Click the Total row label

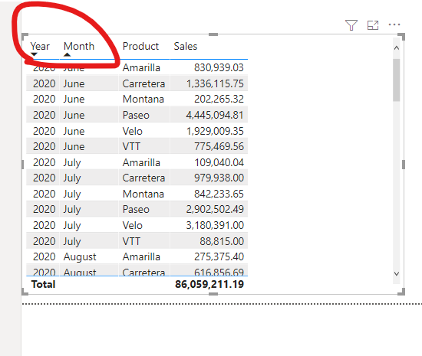(x=43, y=285)
